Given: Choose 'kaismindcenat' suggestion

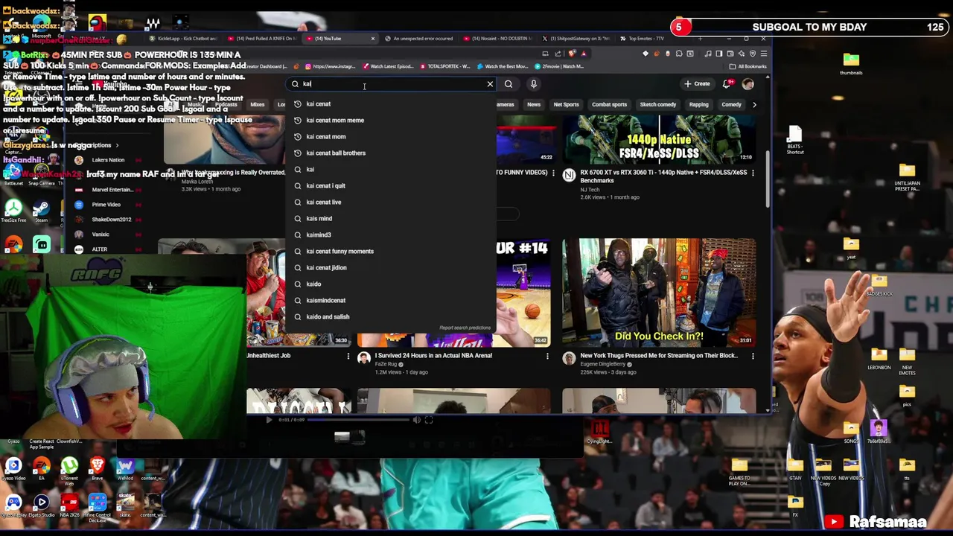Looking at the screenshot, I should click(392, 300).
